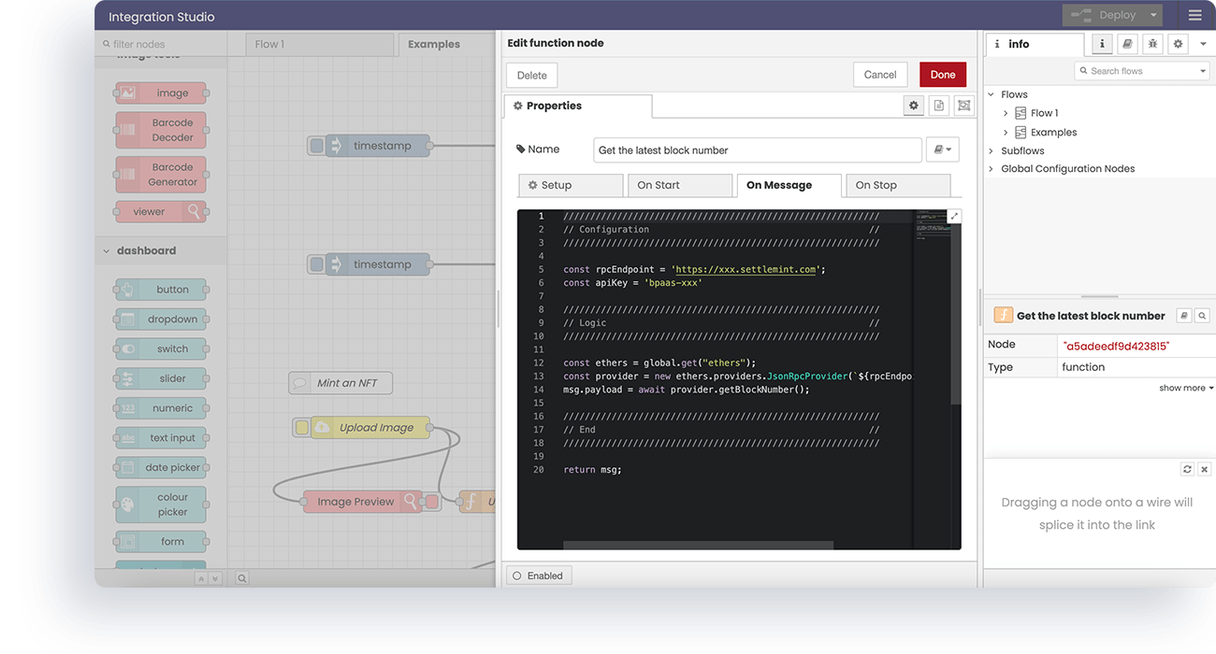The height and width of the screenshot is (654, 1216).
Task: Delete the function node
Action: [x=531, y=74]
